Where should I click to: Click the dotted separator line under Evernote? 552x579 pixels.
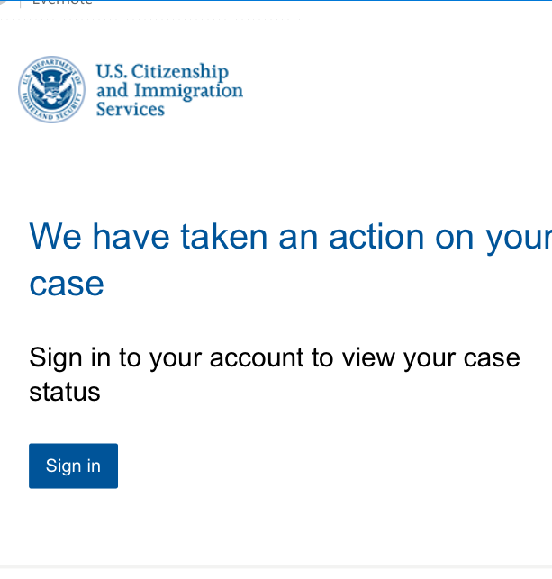(151, 19)
